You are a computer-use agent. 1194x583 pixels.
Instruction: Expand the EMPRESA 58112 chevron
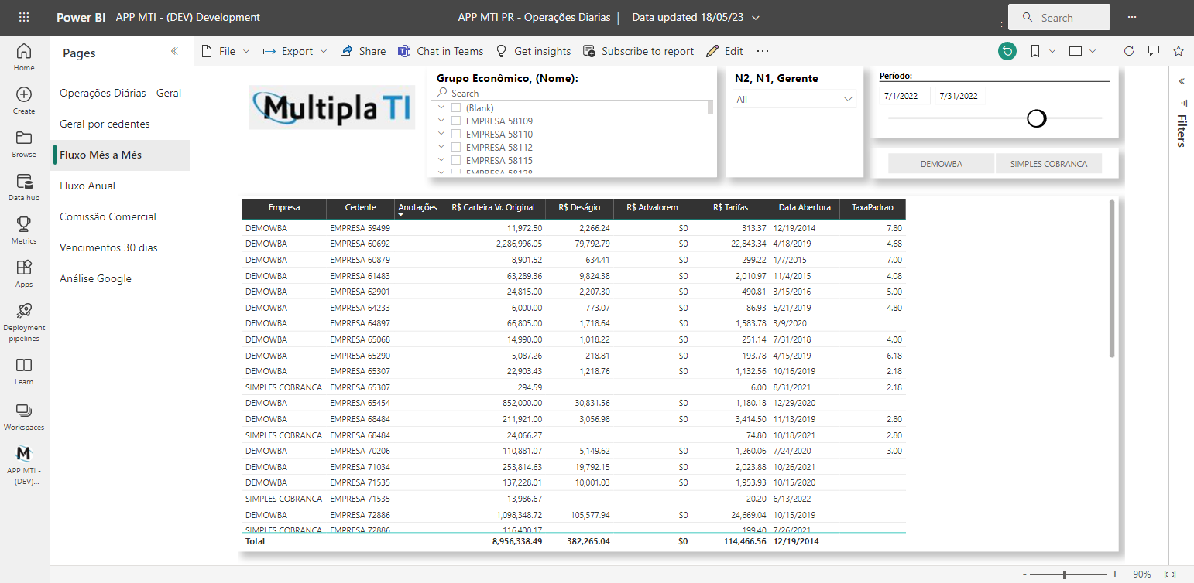tap(441, 148)
